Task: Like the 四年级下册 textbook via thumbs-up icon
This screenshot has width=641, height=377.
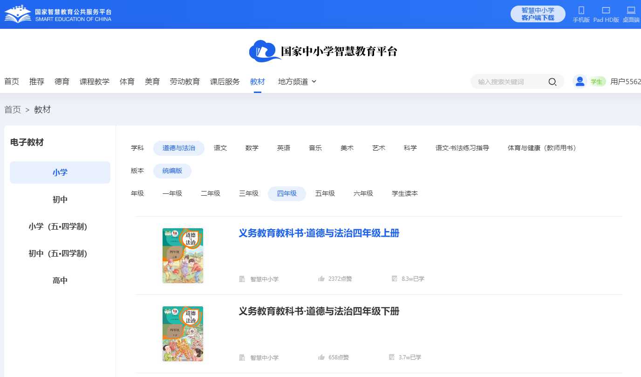Action: point(321,357)
